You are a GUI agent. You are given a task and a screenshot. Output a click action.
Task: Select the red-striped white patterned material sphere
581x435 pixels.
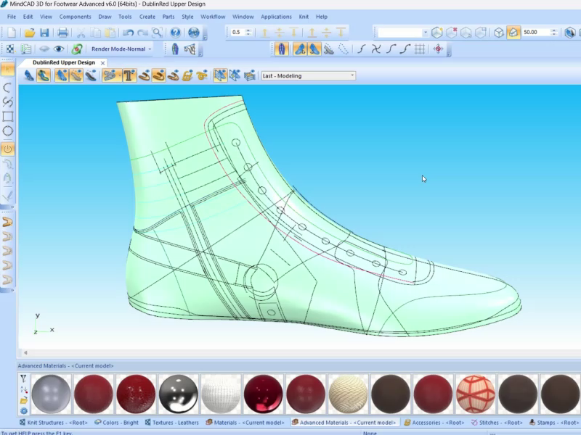coord(476,394)
